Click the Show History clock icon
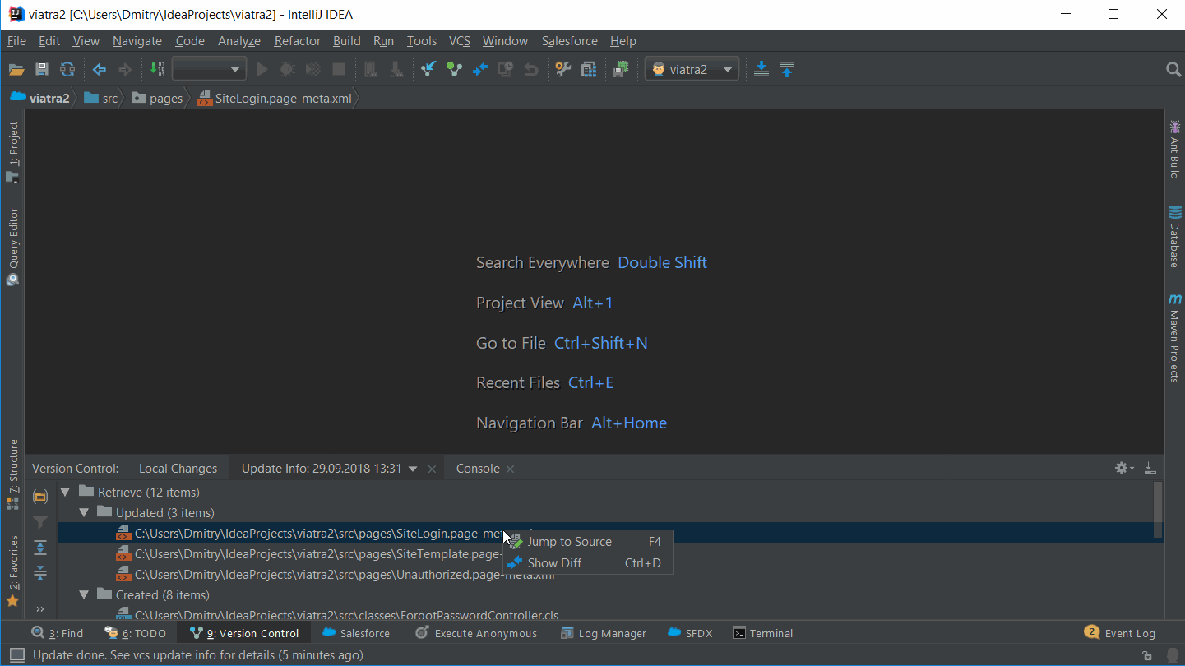The width and height of the screenshot is (1185, 666). click(506, 70)
